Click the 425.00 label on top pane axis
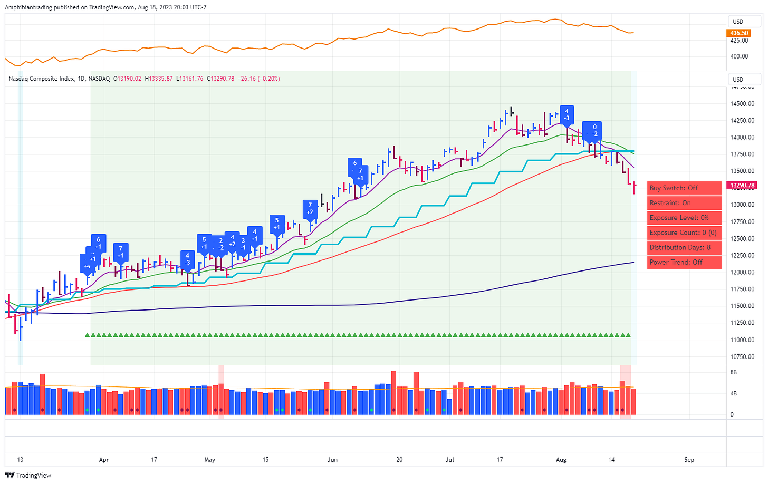Image resolution: width=768 pixels, height=484 pixels. click(x=739, y=41)
